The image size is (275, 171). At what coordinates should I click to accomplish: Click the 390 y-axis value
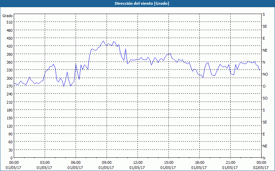pos(10,54)
